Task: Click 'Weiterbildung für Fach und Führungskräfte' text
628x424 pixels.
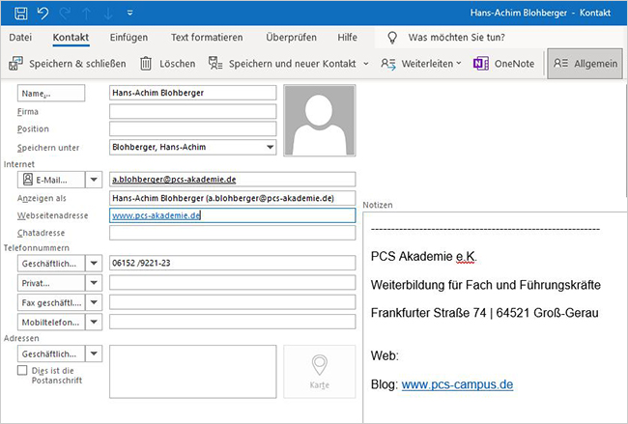Action: coord(485,285)
